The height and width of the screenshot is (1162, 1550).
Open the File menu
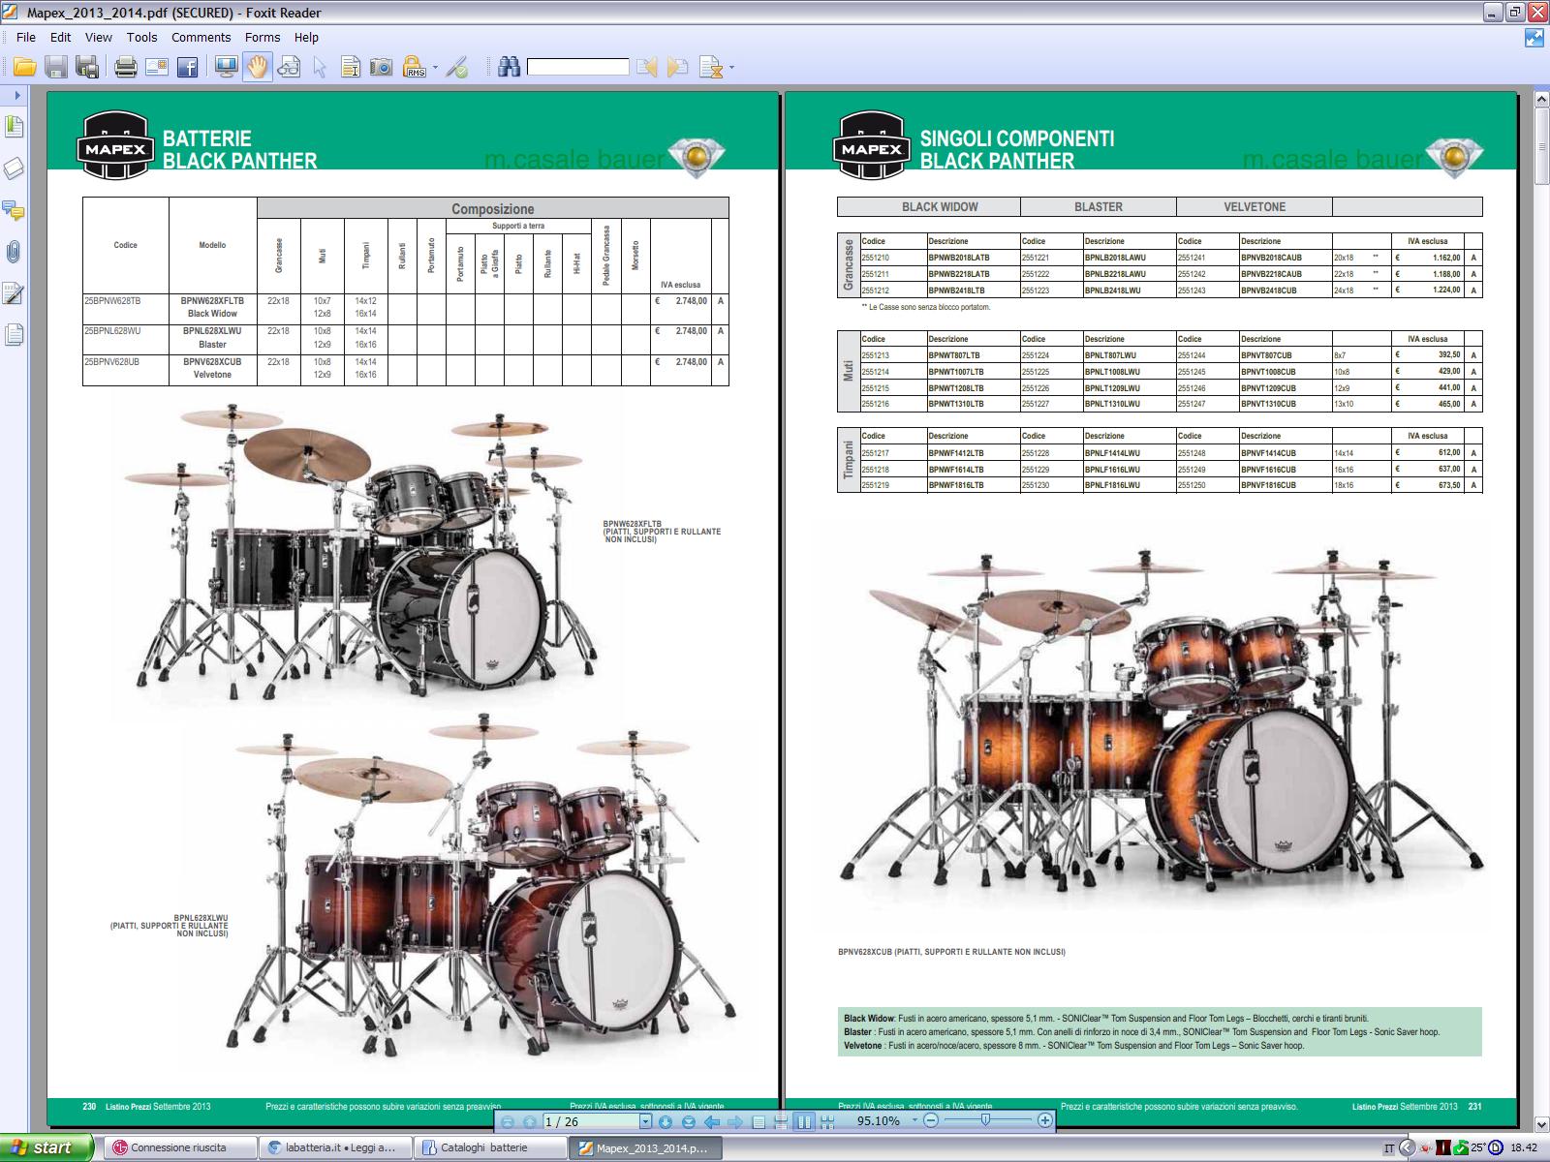click(26, 37)
